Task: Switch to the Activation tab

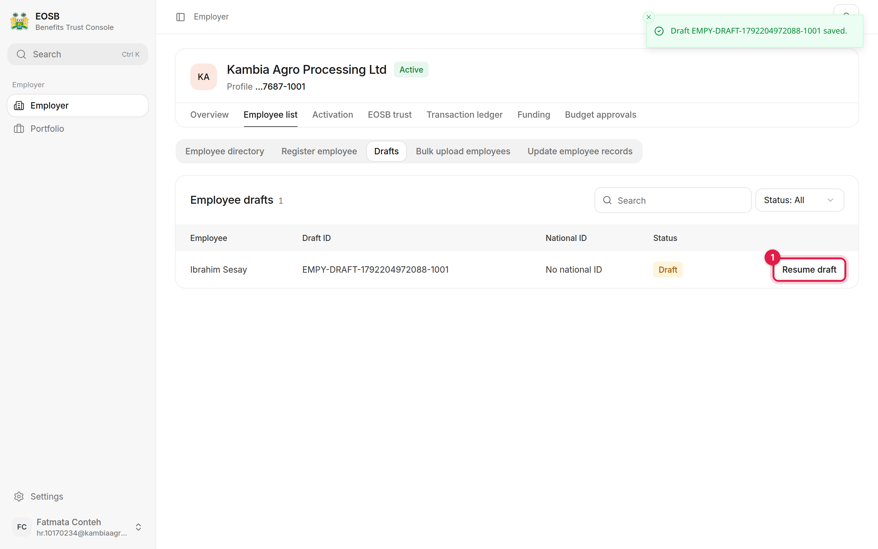Action: point(332,115)
